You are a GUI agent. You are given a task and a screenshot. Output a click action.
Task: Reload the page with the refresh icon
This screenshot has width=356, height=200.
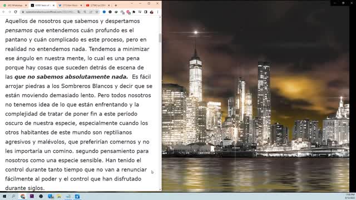pos(16,12)
